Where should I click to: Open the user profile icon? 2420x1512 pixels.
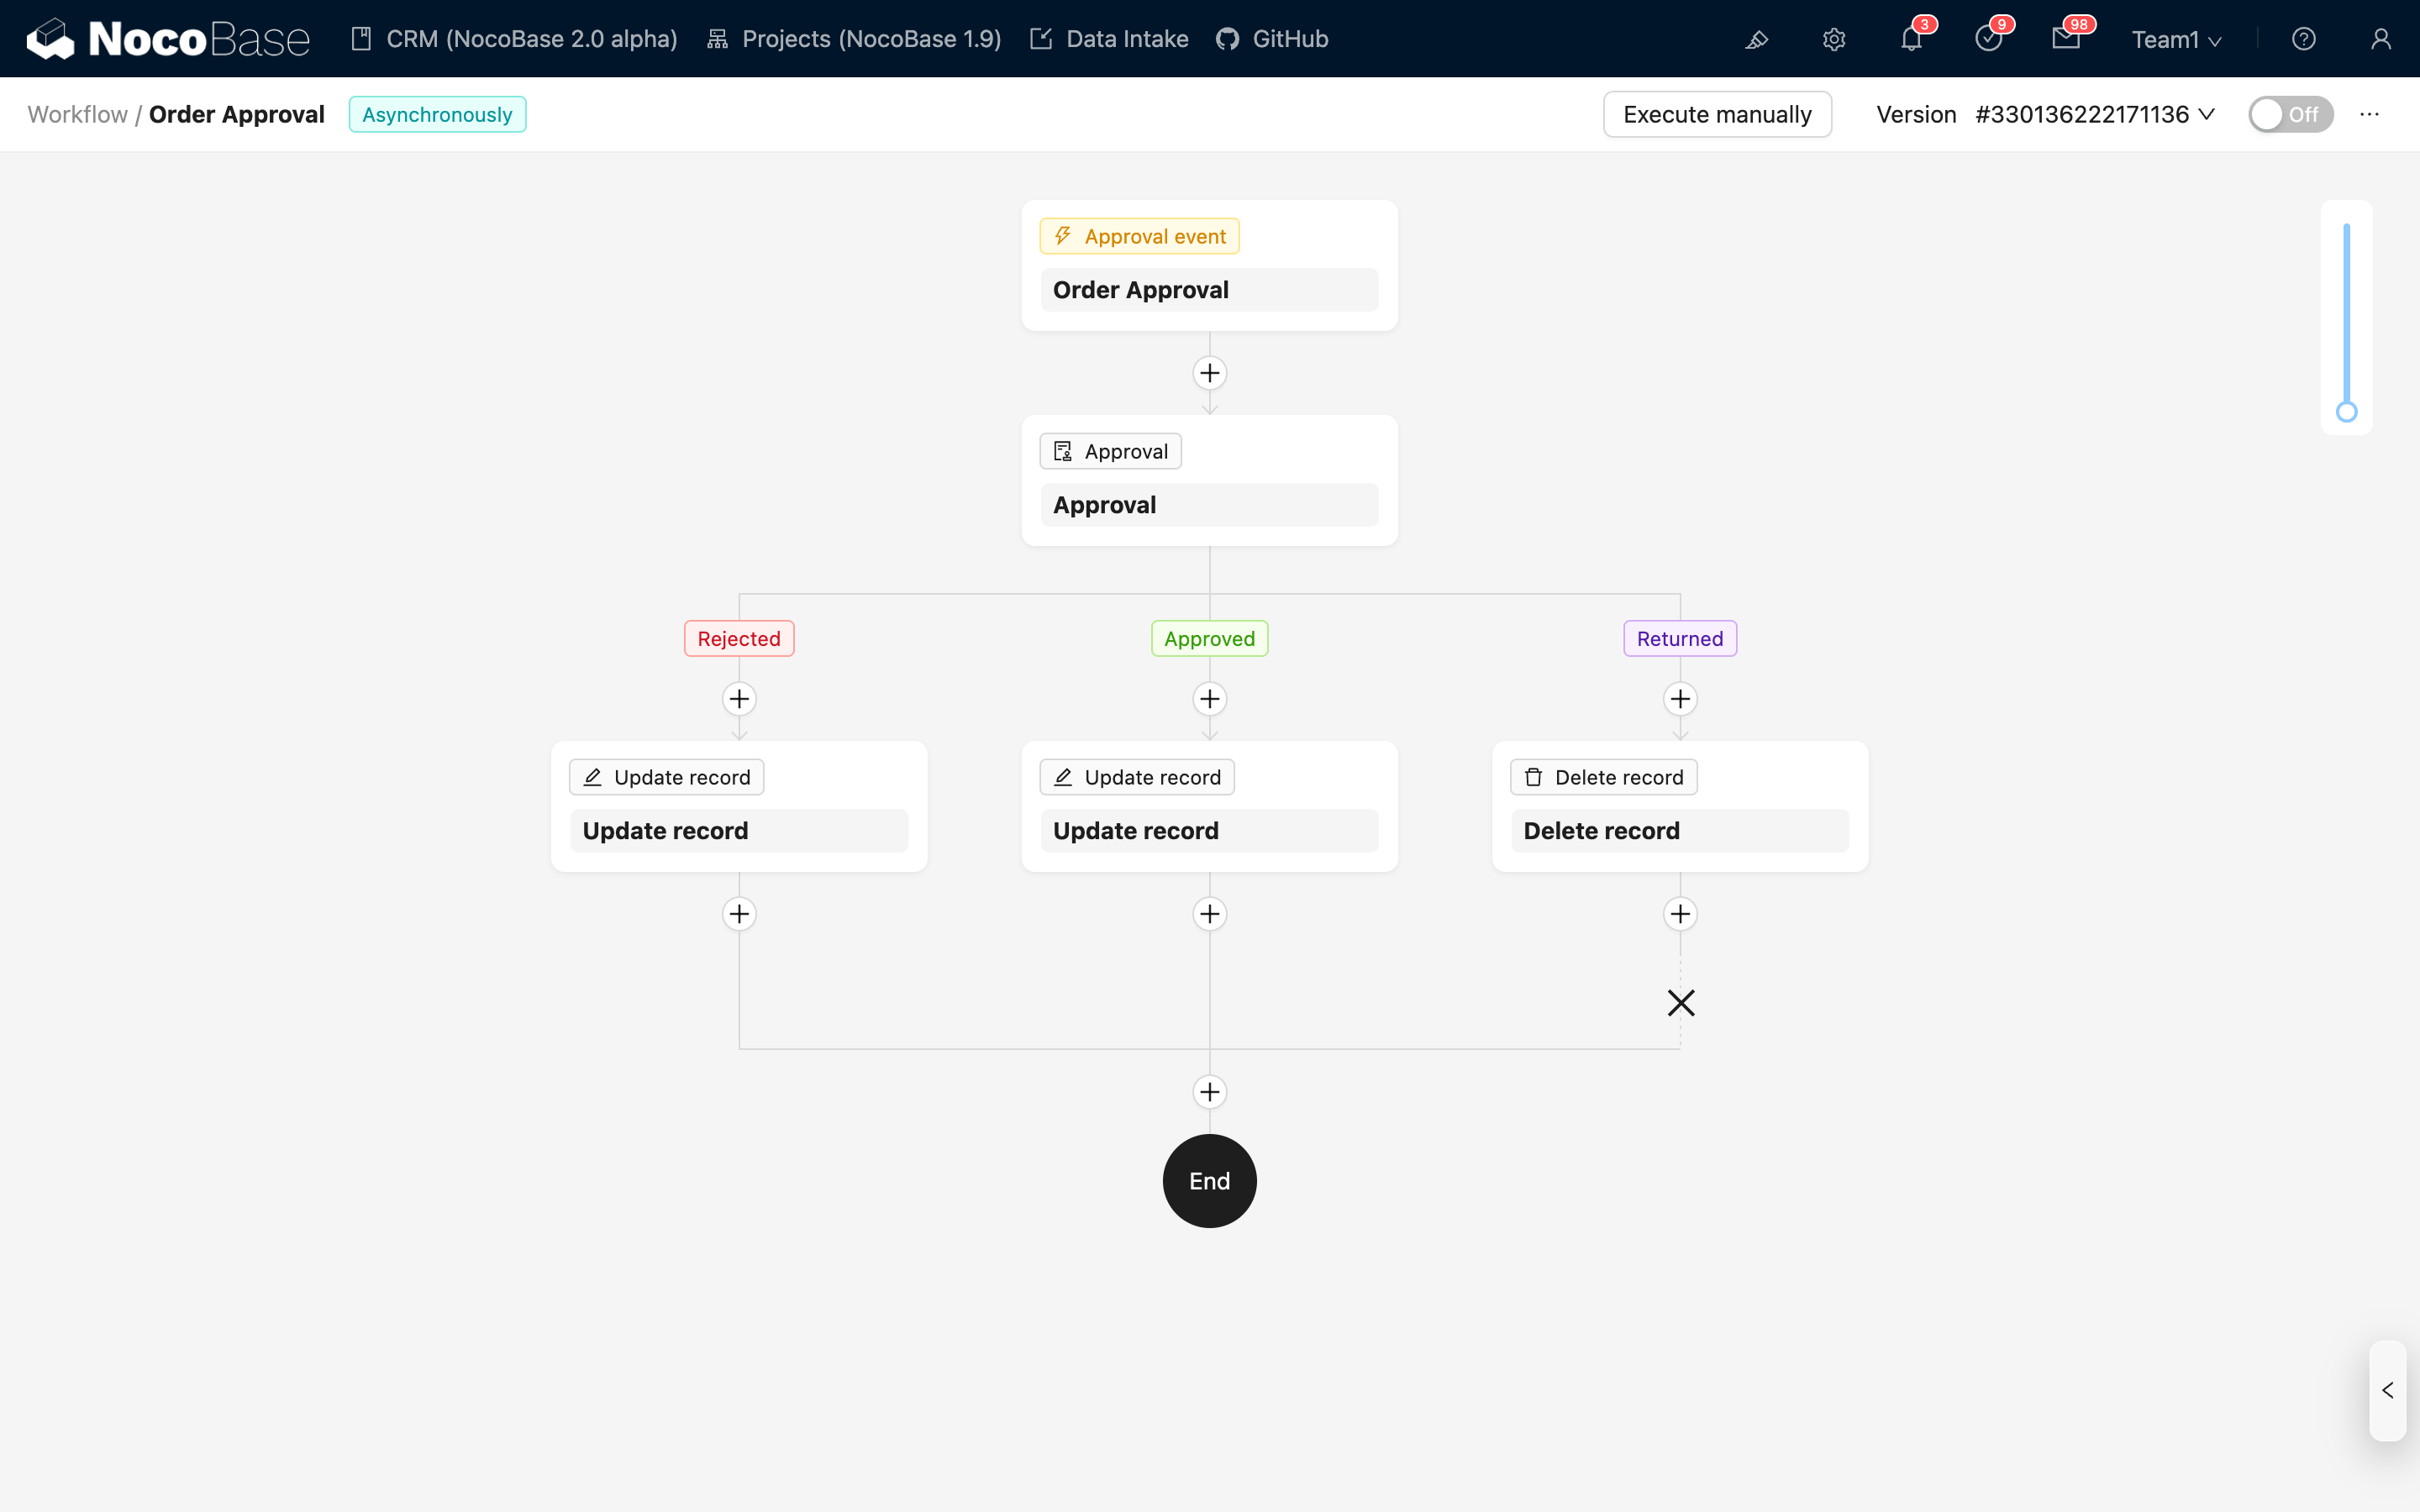point(2381,39)
